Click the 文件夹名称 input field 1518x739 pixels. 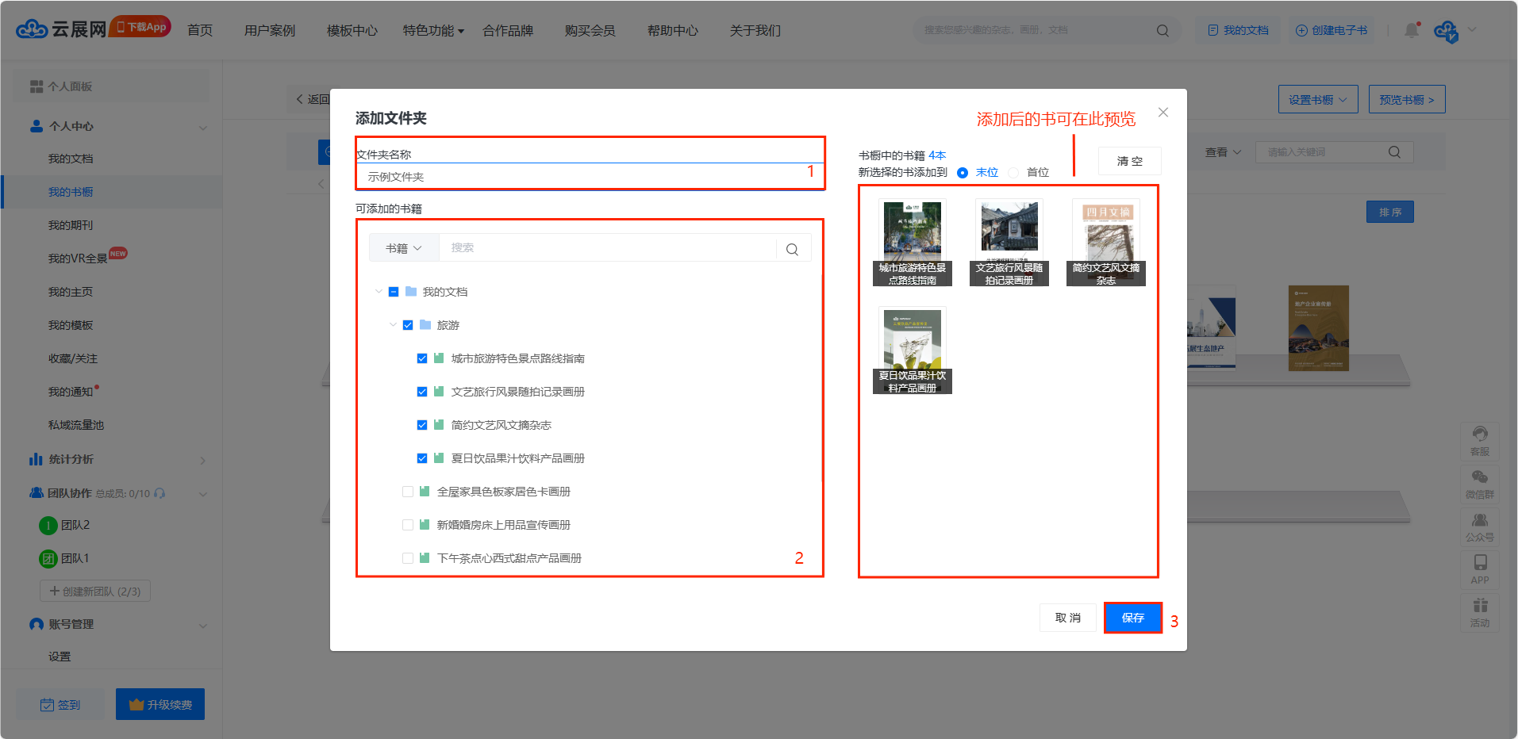click(x=590, y=176)
